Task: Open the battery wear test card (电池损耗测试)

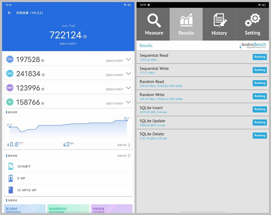Action: [x=68, y=209]
